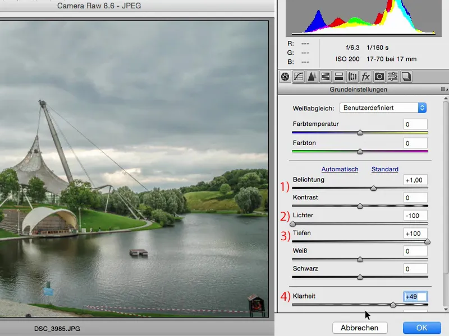
Task: Click the Klarheit label
Action: click(x=304, y=296)
